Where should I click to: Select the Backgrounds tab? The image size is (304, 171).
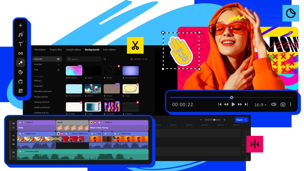92,49
